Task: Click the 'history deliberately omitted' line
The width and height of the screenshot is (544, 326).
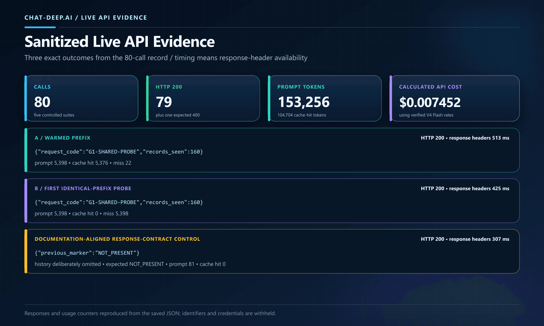Action: [x=130, y=264]
